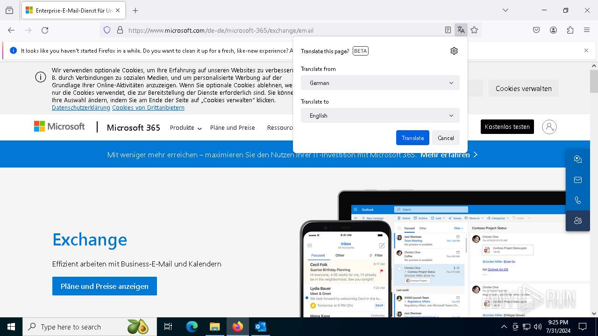Image resolution: width=598 pixels, height=336 pixels.
Task: Click Pläne und Preise anzeigen button
Action: tap(105, 286)
